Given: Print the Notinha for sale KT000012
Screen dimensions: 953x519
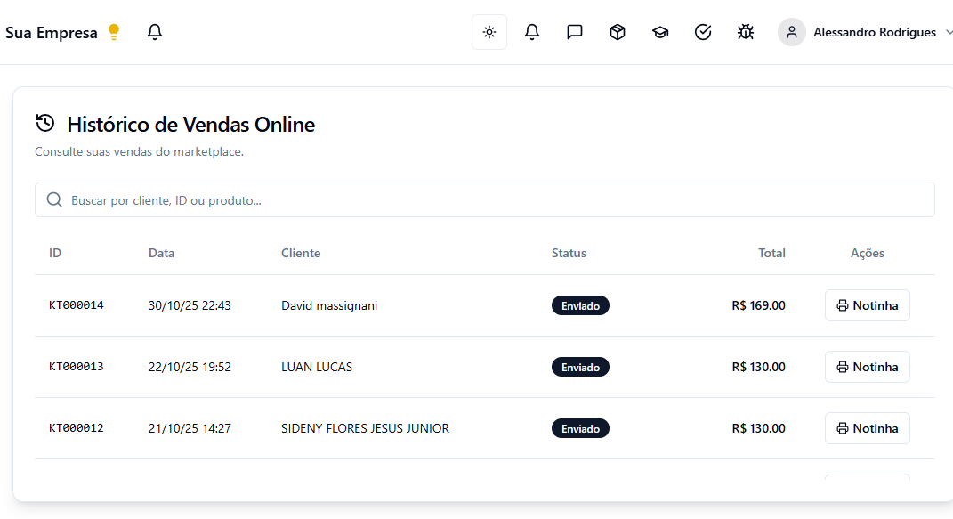Looking at the screenshot, I should 867,427.
